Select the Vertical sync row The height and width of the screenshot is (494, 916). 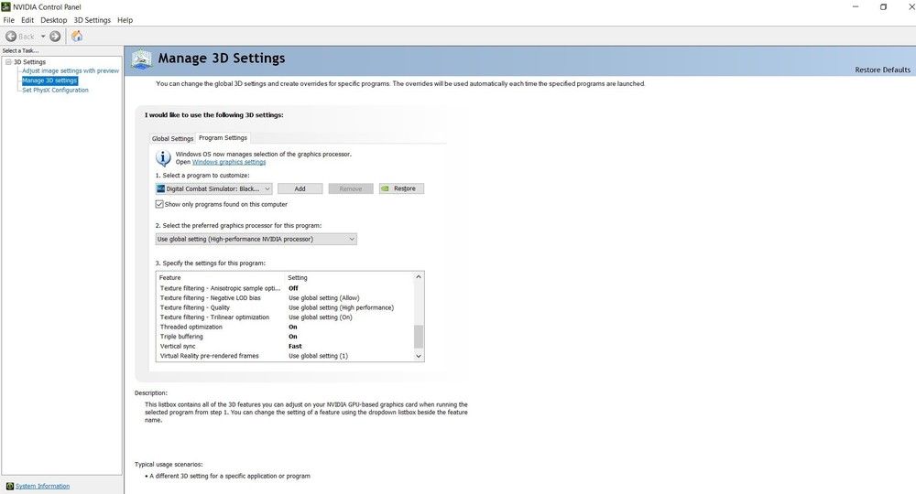pyautogui.click(x=285, y=346)
